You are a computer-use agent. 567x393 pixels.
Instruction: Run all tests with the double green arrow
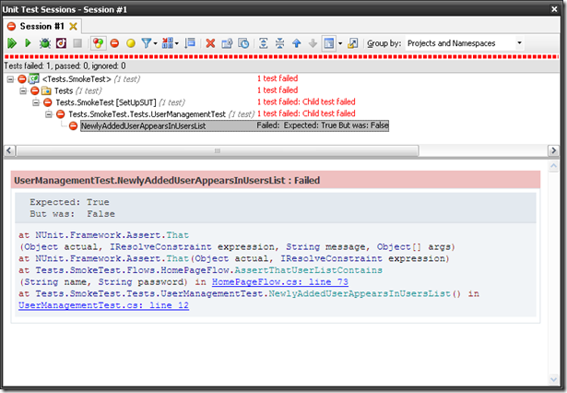[12, 43]
